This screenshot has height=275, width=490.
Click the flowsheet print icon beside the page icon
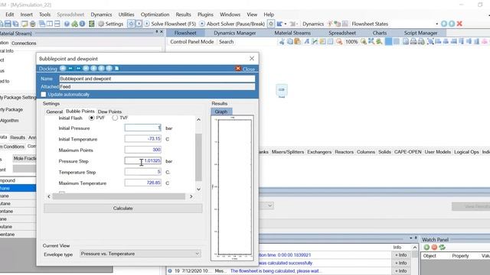(x=413, y=41)
